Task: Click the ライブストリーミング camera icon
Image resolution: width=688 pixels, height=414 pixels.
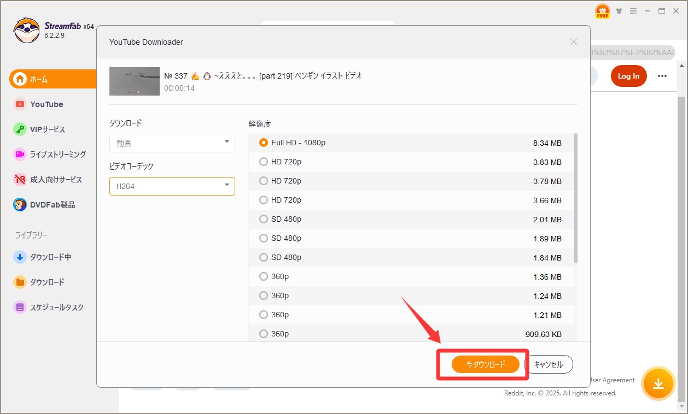Action: tap(20, 154)
